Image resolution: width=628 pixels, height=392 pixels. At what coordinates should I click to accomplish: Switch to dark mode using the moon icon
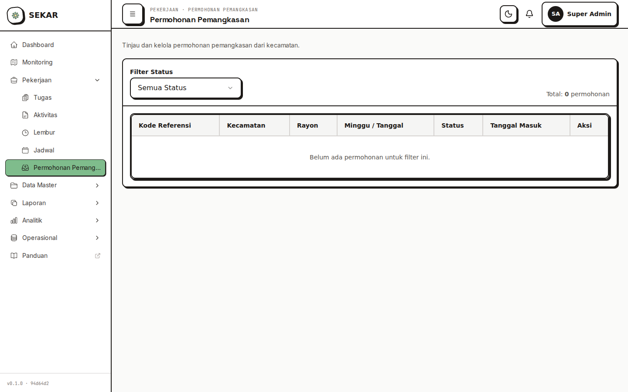tap(509, 14)
